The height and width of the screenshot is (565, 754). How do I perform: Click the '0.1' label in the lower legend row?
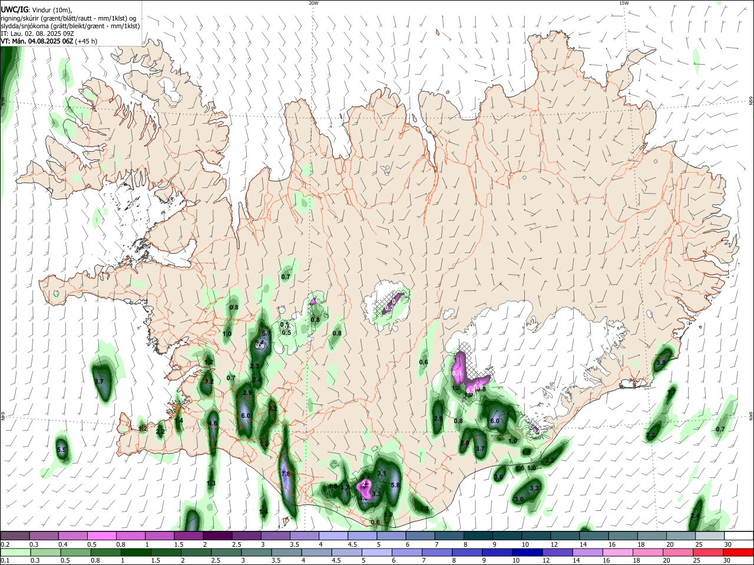(x=5, y=561)
